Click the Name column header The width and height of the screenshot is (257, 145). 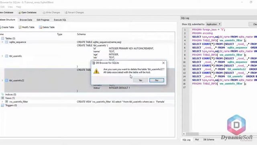coord(2,34)
